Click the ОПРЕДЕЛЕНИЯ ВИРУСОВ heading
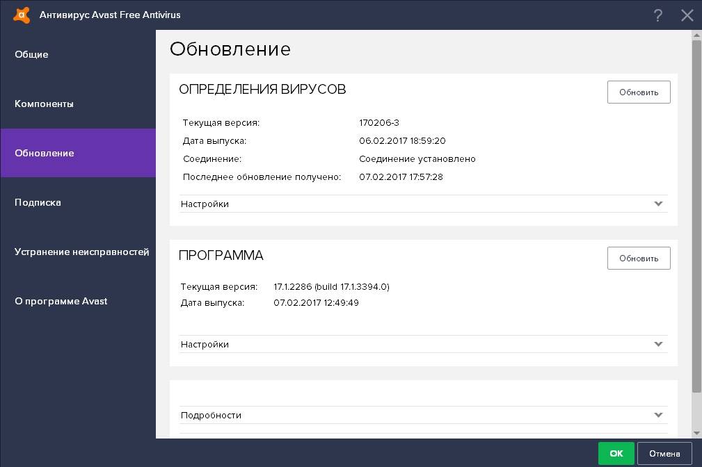 coord(262,89)
